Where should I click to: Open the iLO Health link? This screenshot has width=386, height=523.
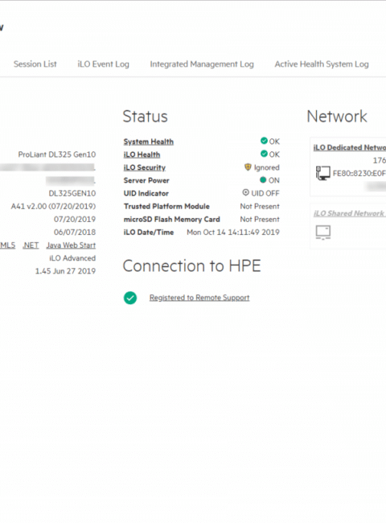(x=142, y=154)
